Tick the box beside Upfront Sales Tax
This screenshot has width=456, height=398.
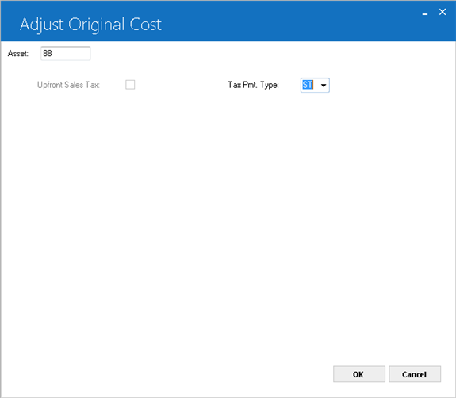tap(130, 85)
